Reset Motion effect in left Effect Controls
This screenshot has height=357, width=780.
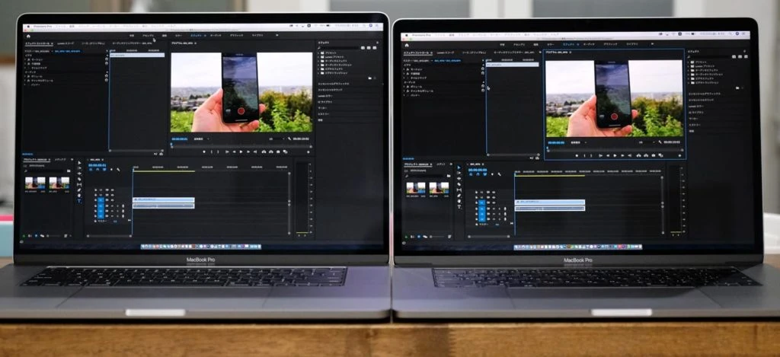pos(107,59)
